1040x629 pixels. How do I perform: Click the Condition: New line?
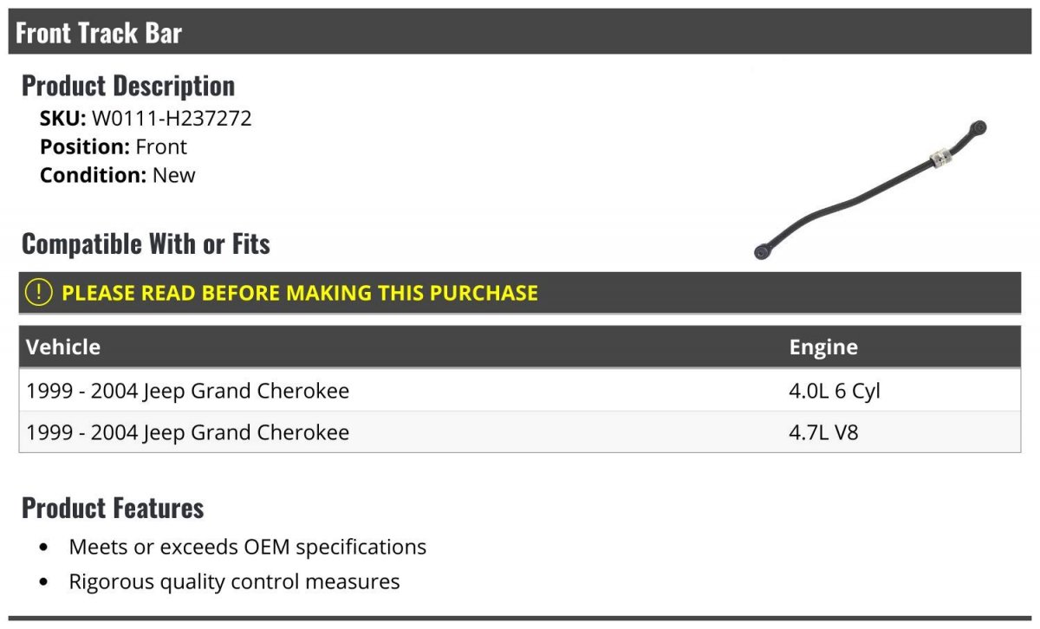tap(118, 175)
